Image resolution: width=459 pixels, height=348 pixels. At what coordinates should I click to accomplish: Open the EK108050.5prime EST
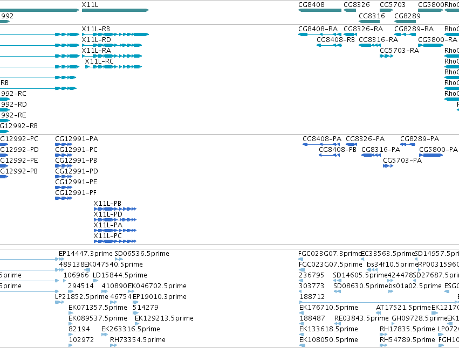[x=303, y=346]
